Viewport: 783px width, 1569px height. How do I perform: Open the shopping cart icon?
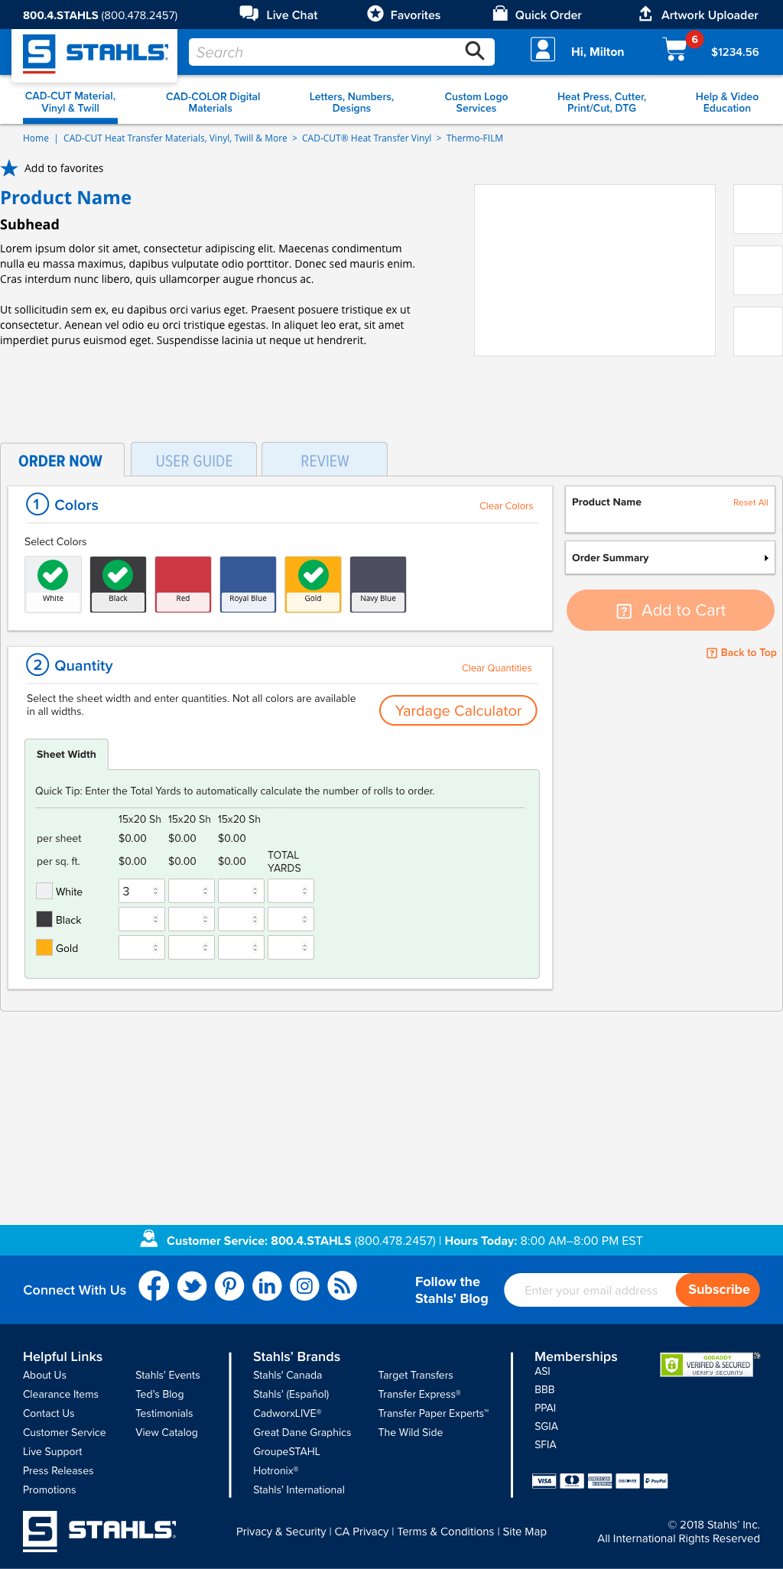pos(675,50)
